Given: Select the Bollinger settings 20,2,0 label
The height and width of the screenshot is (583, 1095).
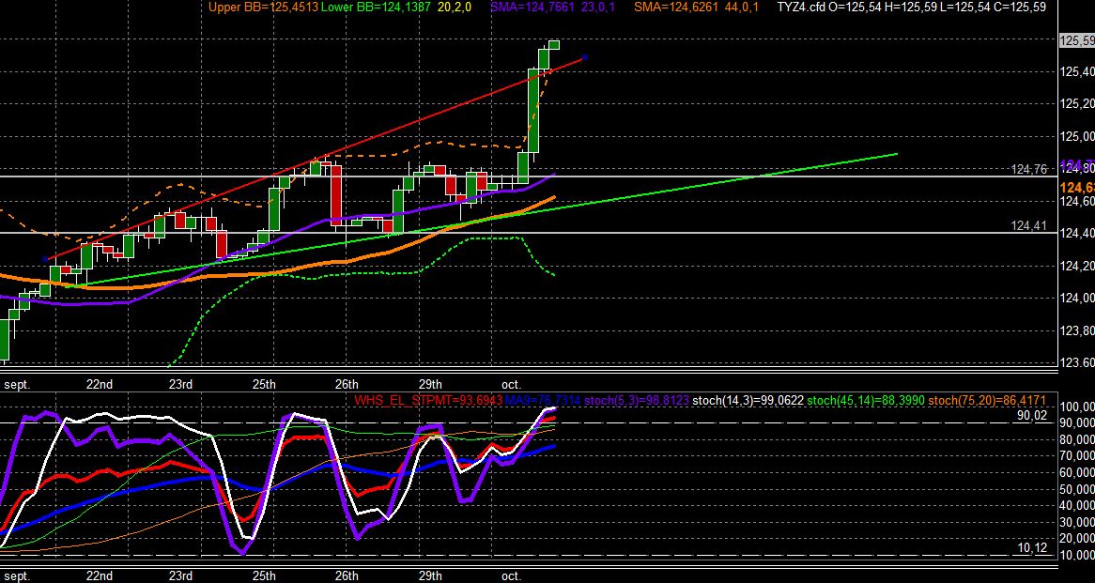Looking at the screenshot, I should (455, 7).
